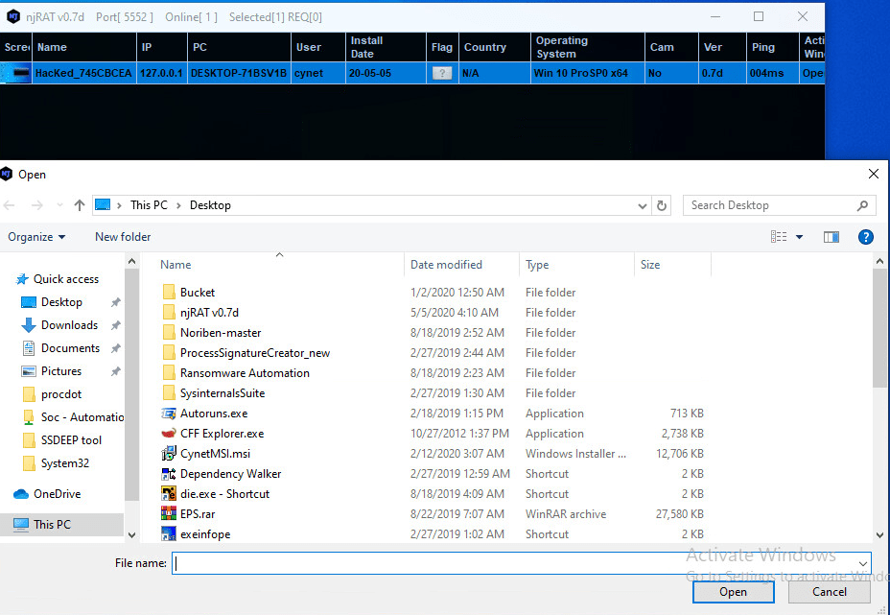This screenshot has height=615, width=890.
Task: Sort files by Type column
Action: (537, 265)
